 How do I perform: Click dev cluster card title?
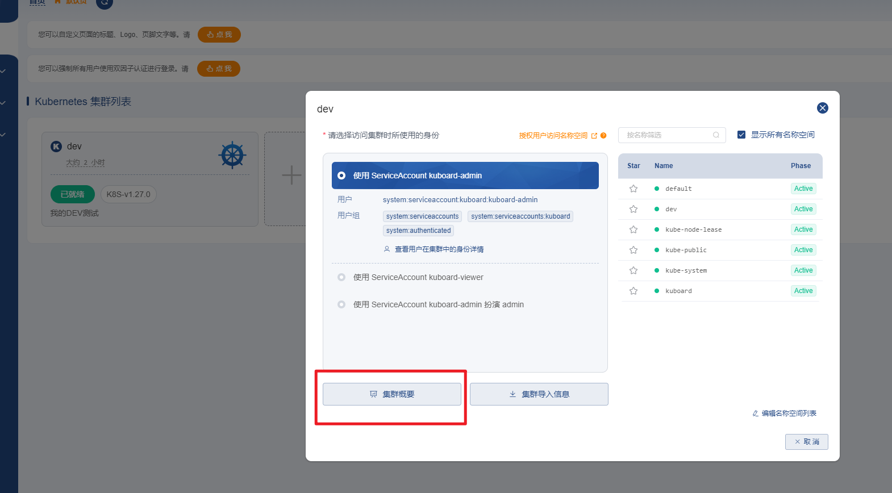74,147
